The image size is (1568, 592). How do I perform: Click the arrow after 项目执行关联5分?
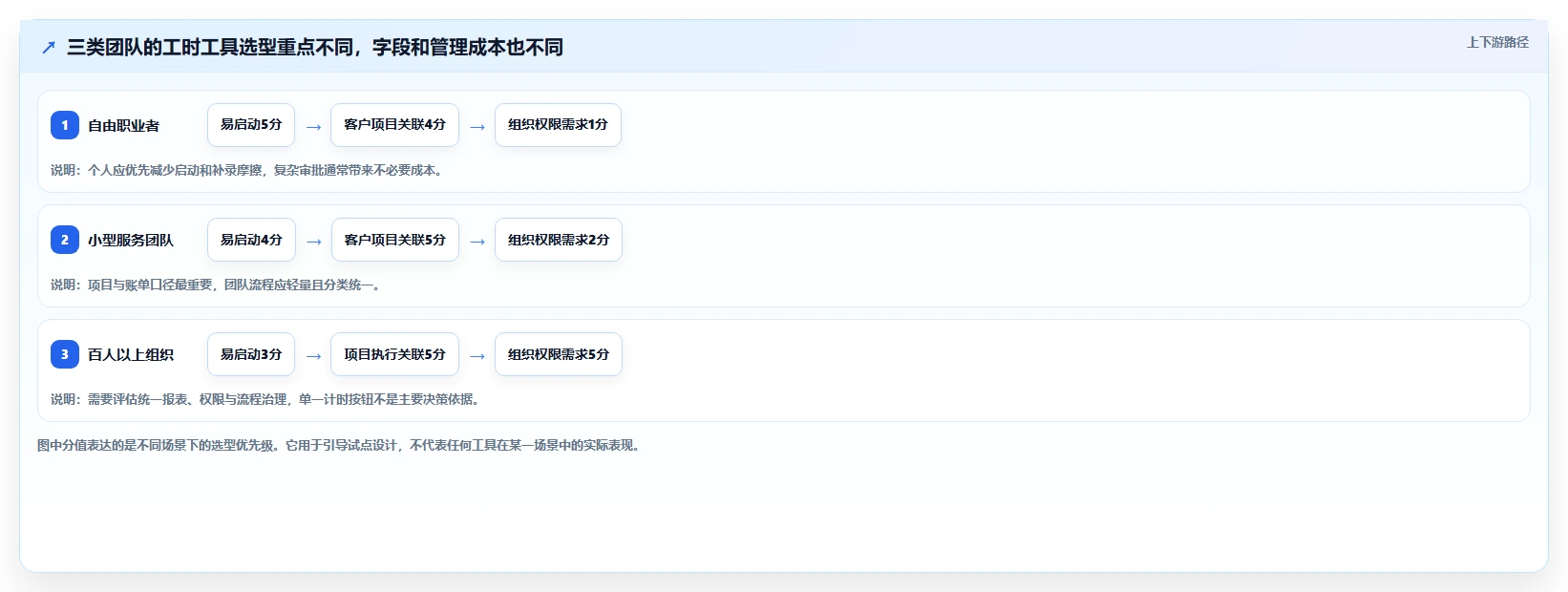click(477, 355)
